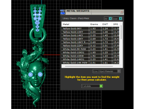
Task: Click the DWT column header
Action: click(107, 24)
